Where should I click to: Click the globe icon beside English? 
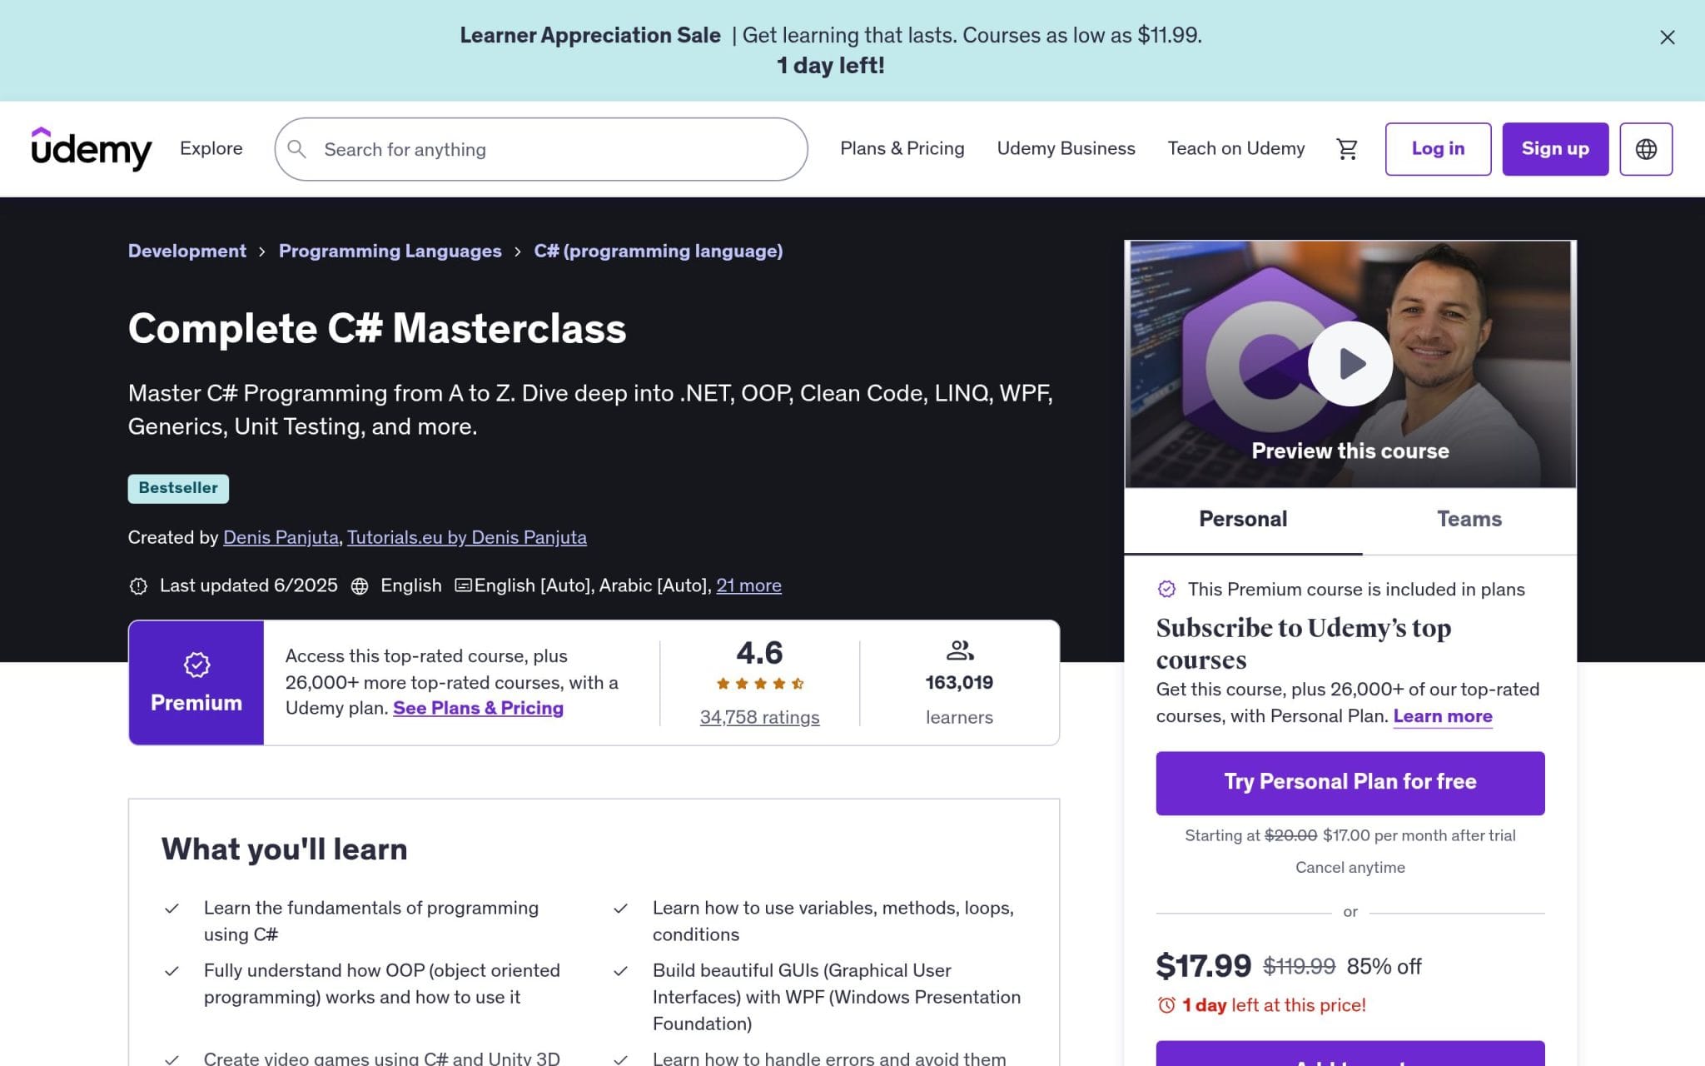360,586
